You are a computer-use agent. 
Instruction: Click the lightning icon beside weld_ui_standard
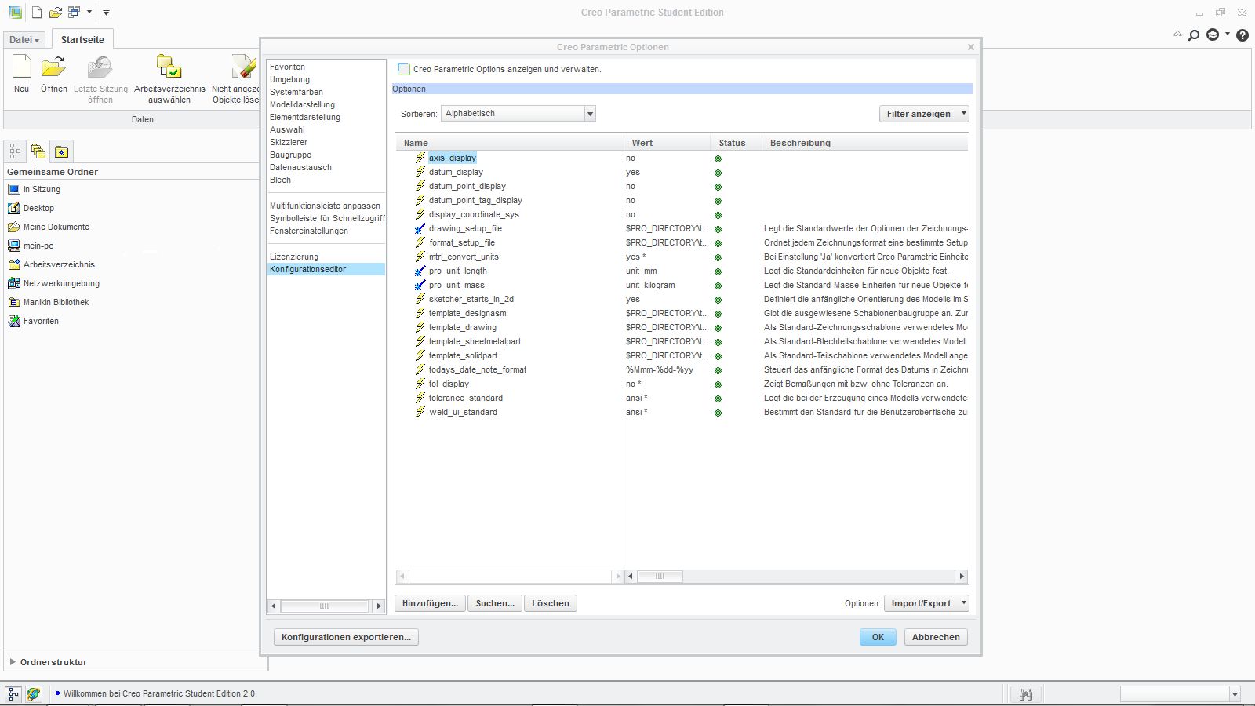click(420, 412)
